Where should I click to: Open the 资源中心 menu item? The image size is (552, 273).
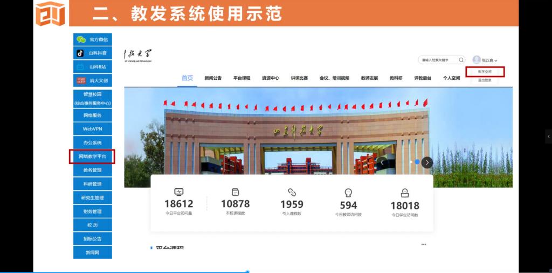pos(270,78)
